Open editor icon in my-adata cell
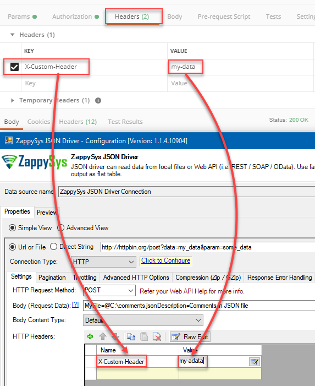This screenshot has height=386, width=315. [255, 362]
